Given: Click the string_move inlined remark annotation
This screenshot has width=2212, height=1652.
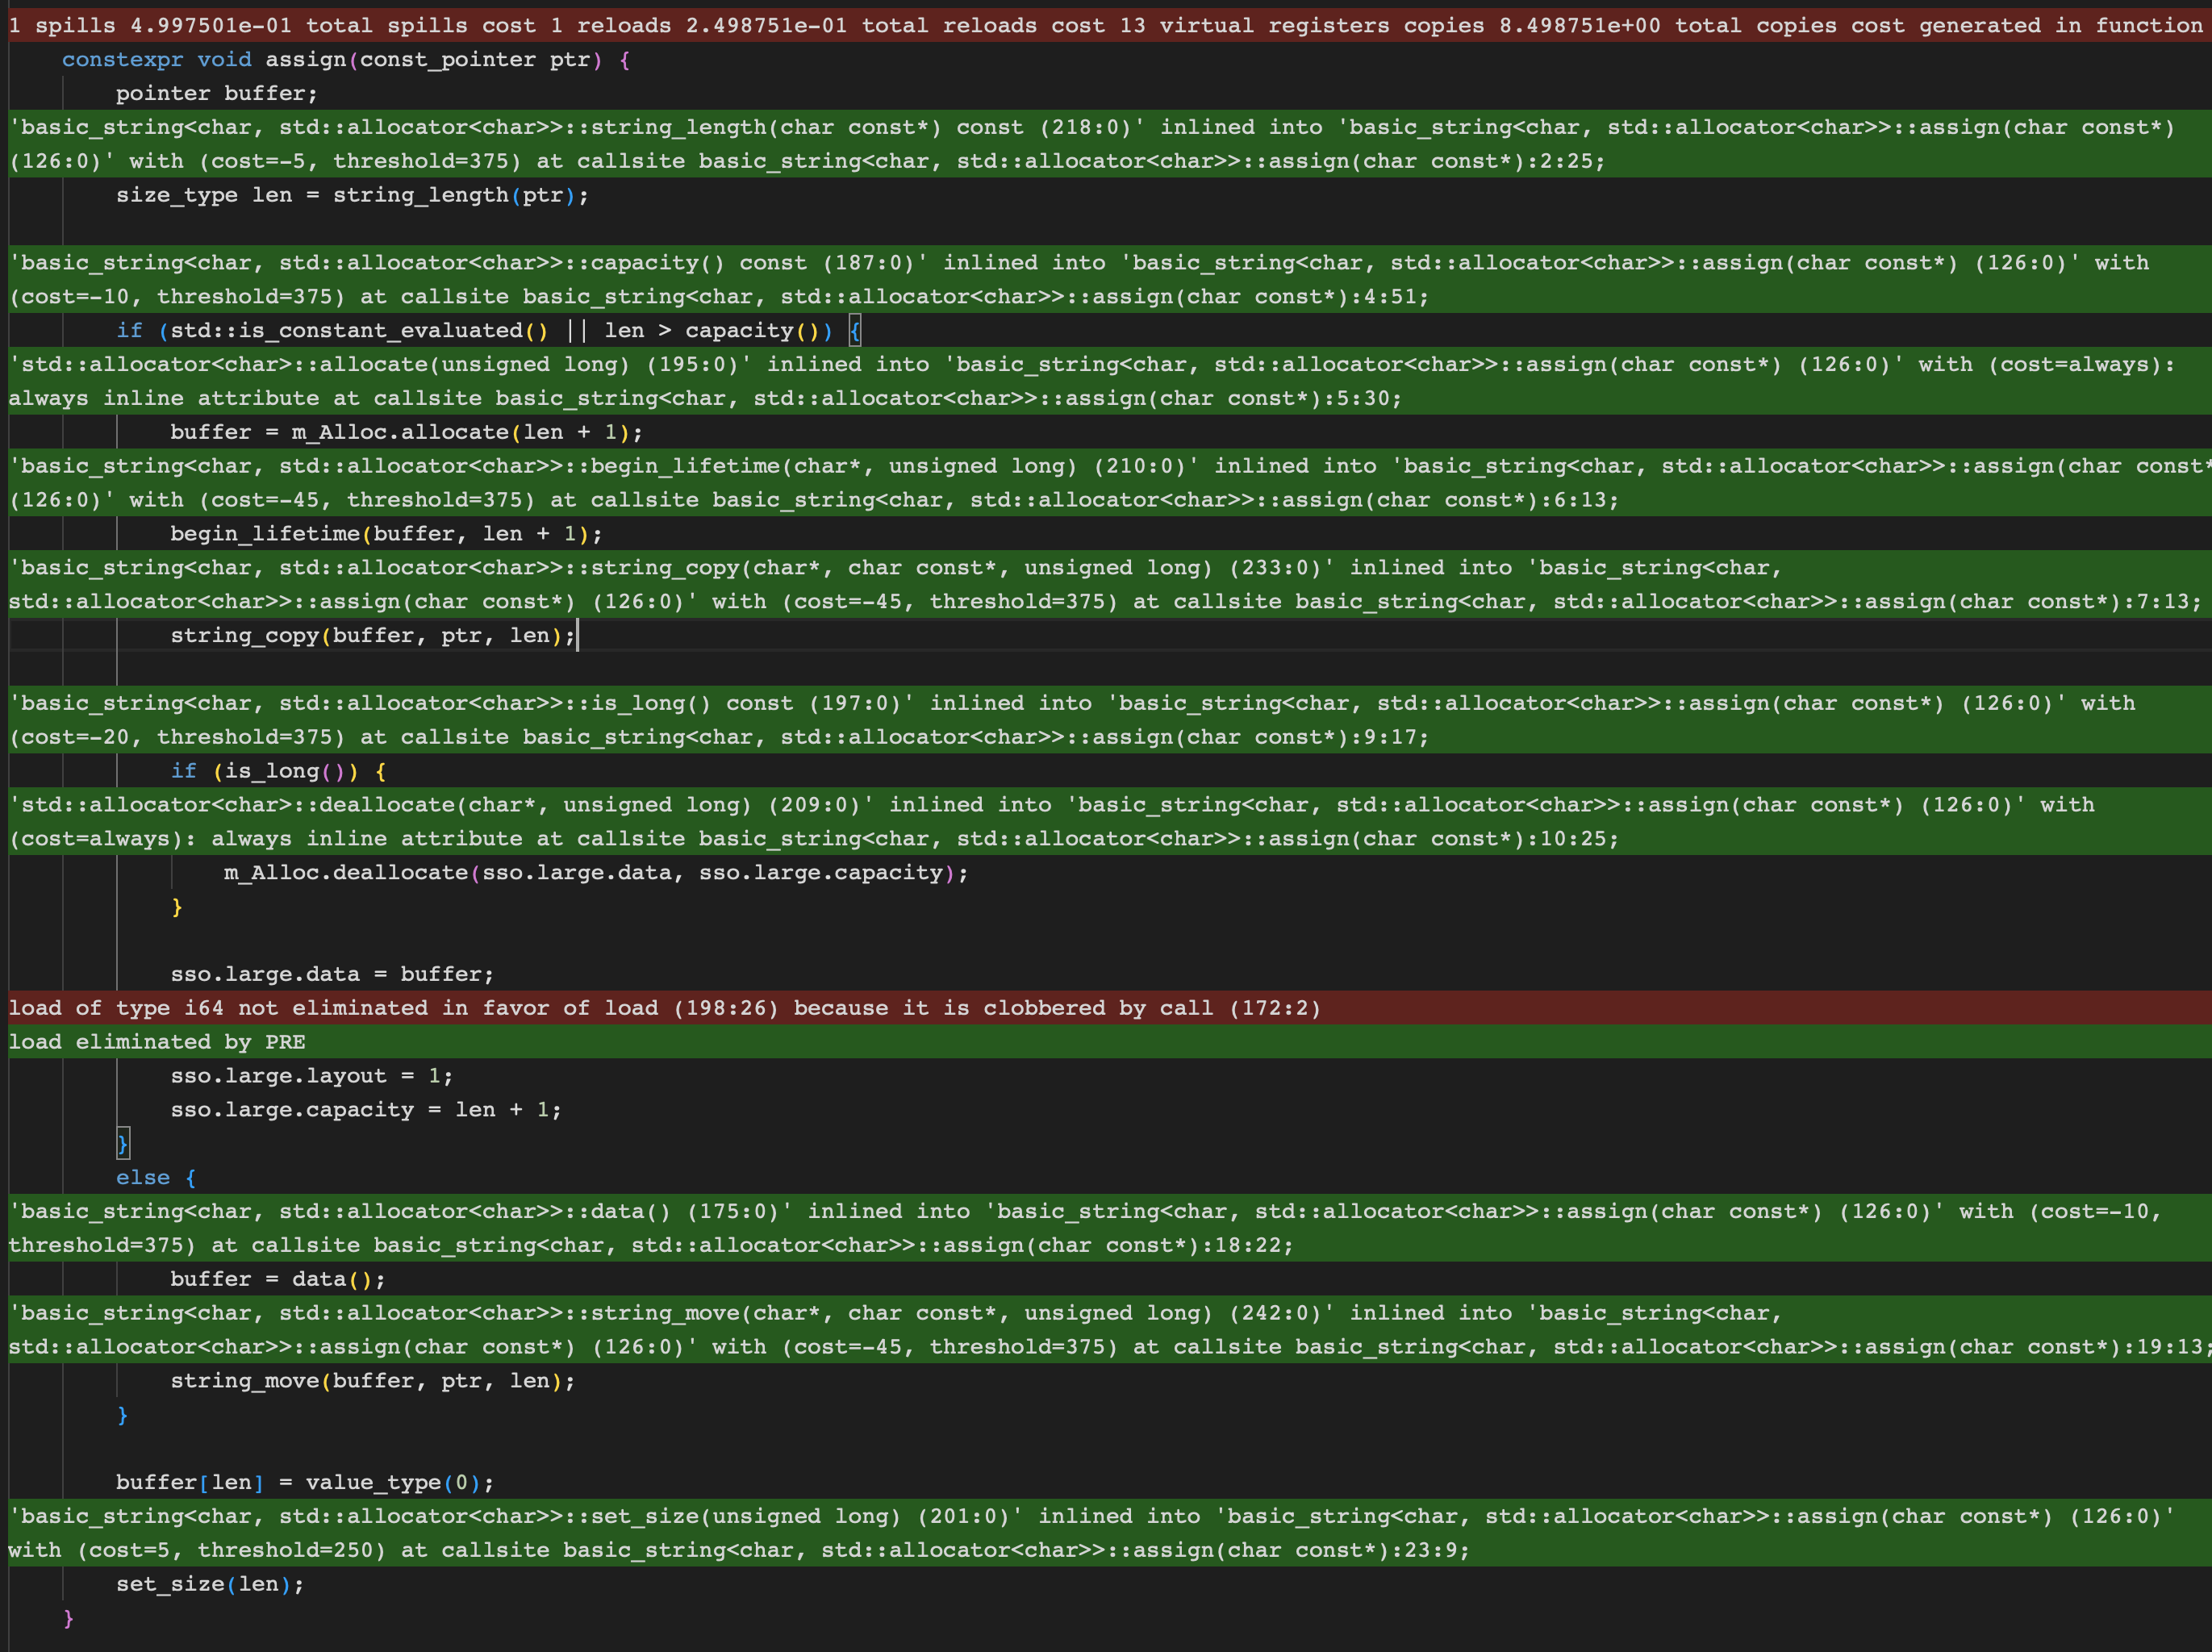Looking at the screenshot, I should pyautogui.click(x=1110, y=1330).
